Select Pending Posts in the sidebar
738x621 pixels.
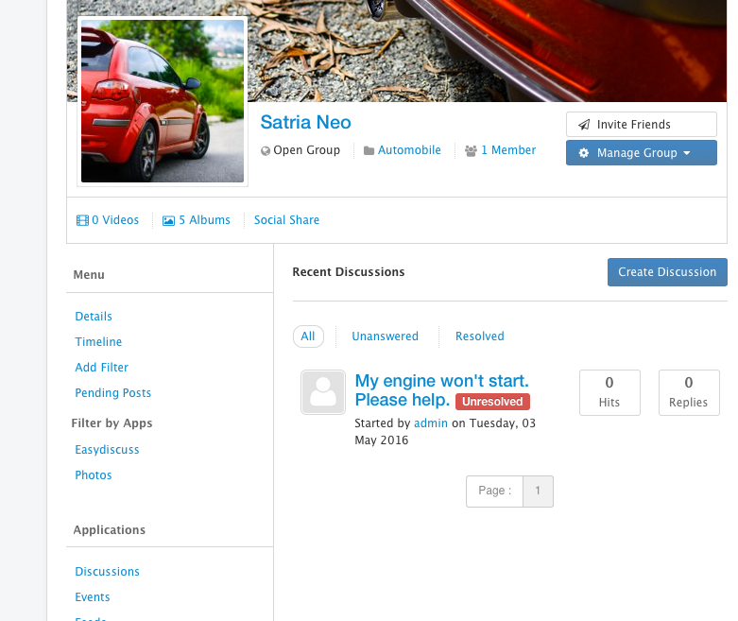pos(112,393)
